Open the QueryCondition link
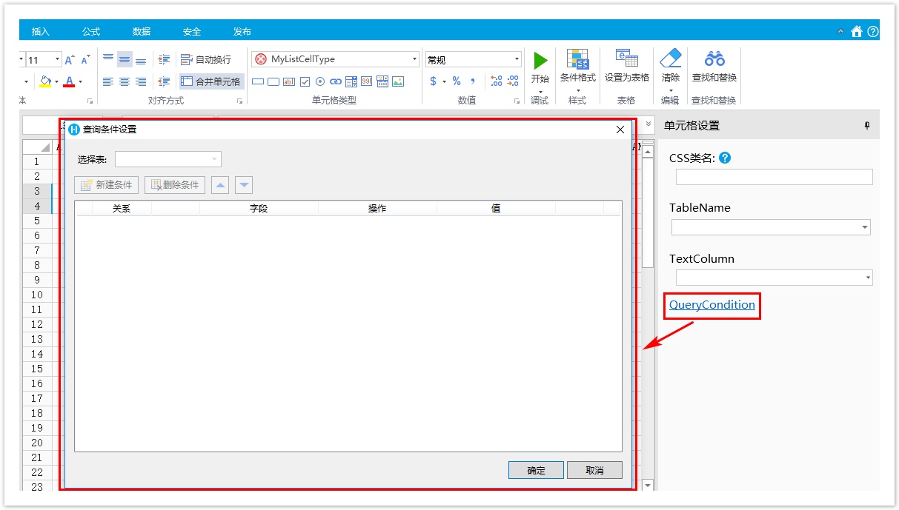The image size is (899, 510). pos(711,305)
